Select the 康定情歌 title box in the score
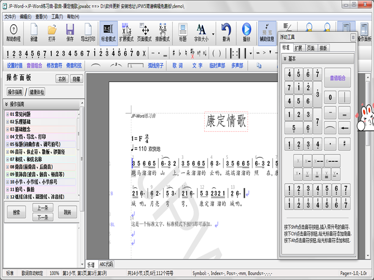The height and width of the screenshot is (280, 374). (x=226, y=121)
